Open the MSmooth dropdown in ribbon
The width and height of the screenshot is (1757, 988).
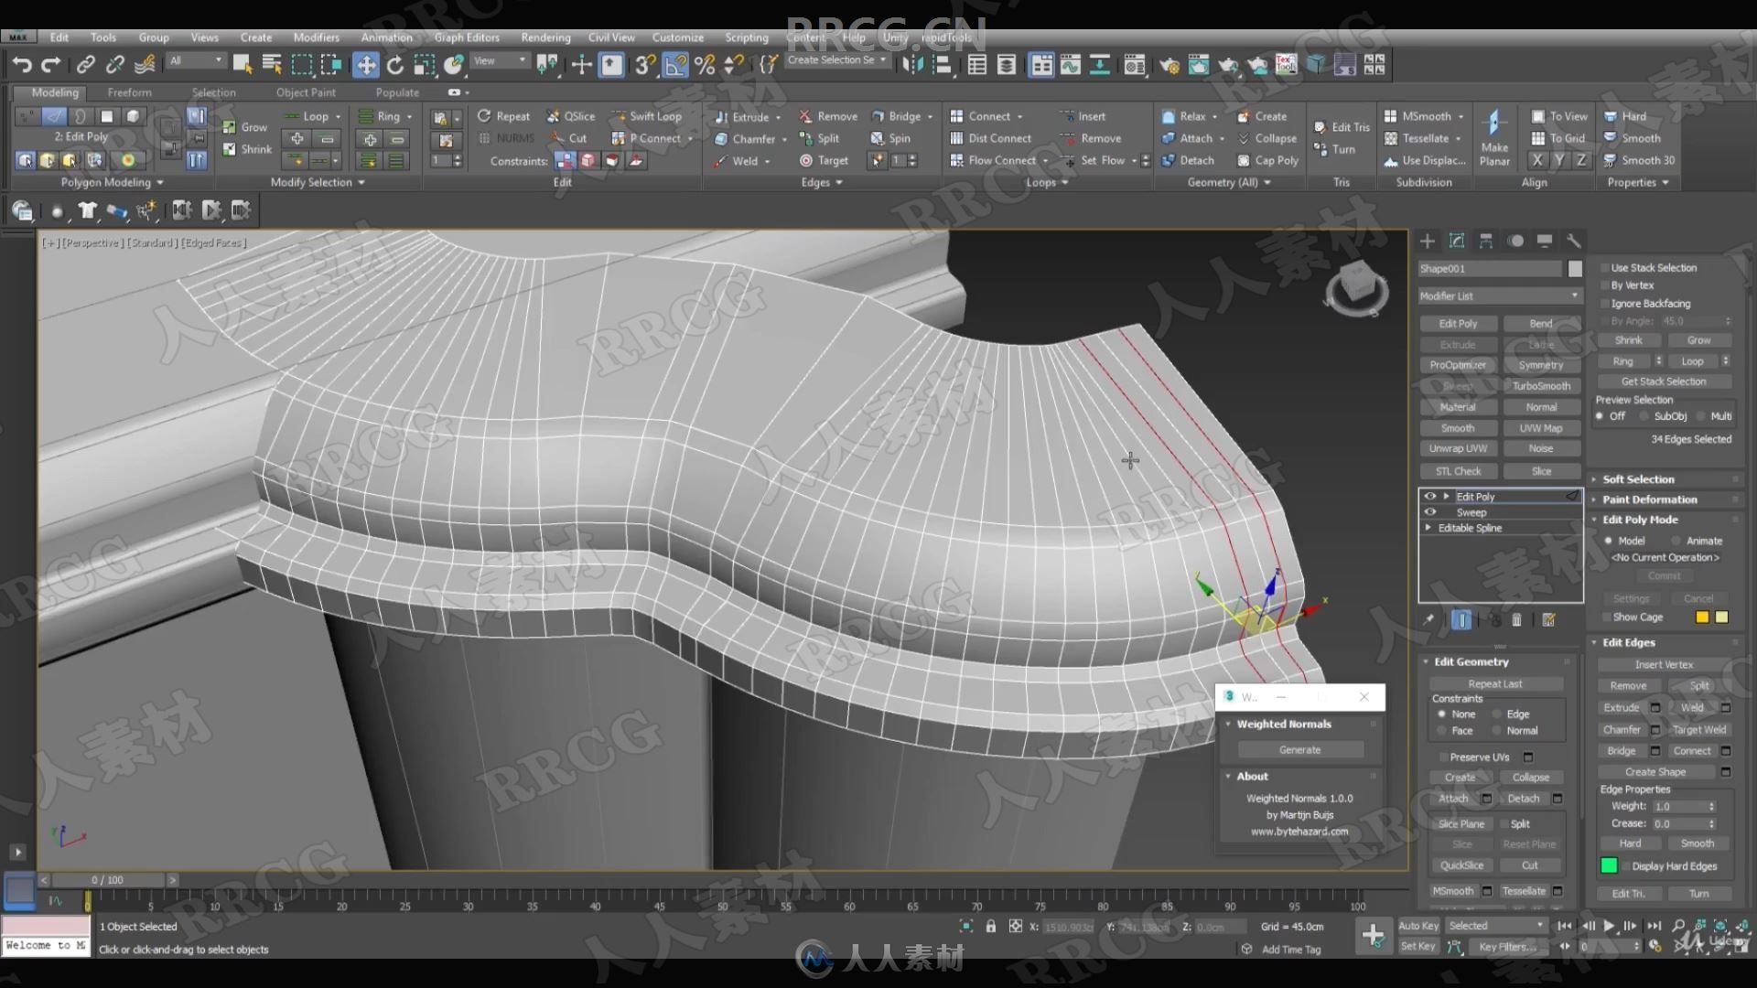point(1459,116)
